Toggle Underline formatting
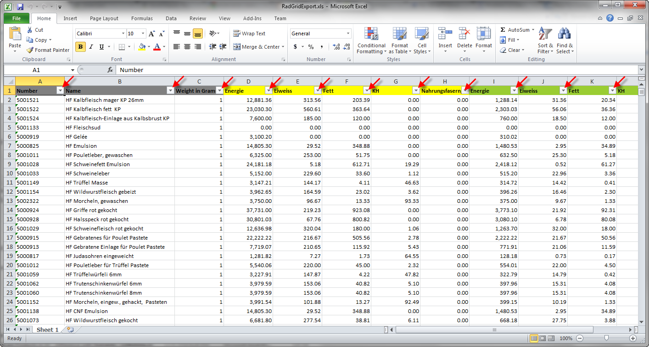This screenshot has width=649, height=347. tap(101, 47)
